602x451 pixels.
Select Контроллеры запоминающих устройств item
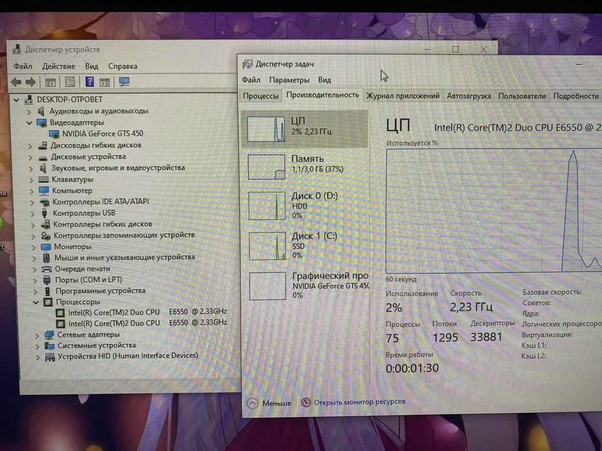tap(124, 235)
